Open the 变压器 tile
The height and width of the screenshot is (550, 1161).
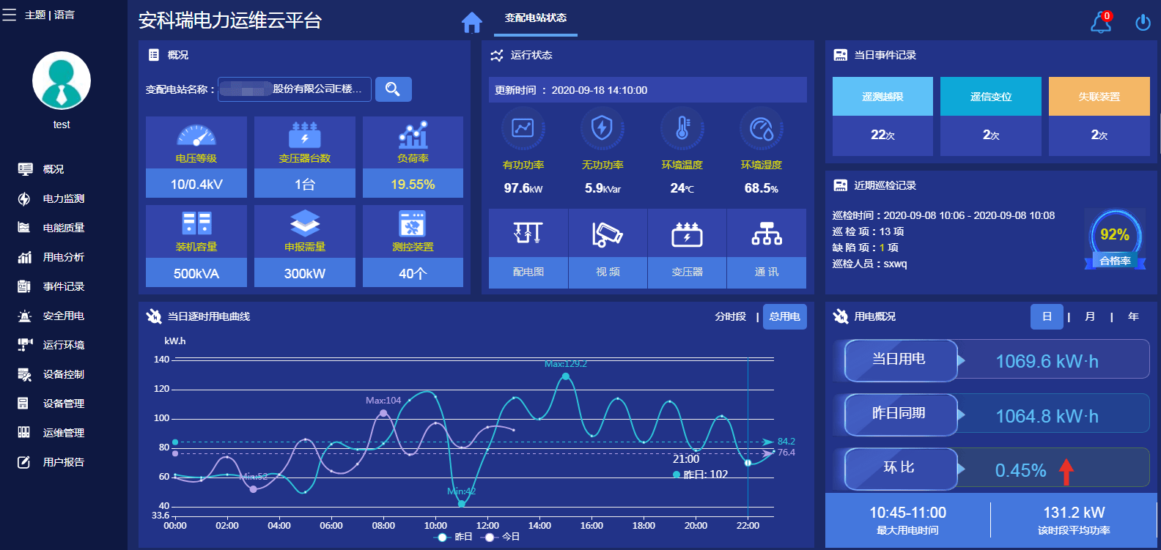tap(688, 249)
